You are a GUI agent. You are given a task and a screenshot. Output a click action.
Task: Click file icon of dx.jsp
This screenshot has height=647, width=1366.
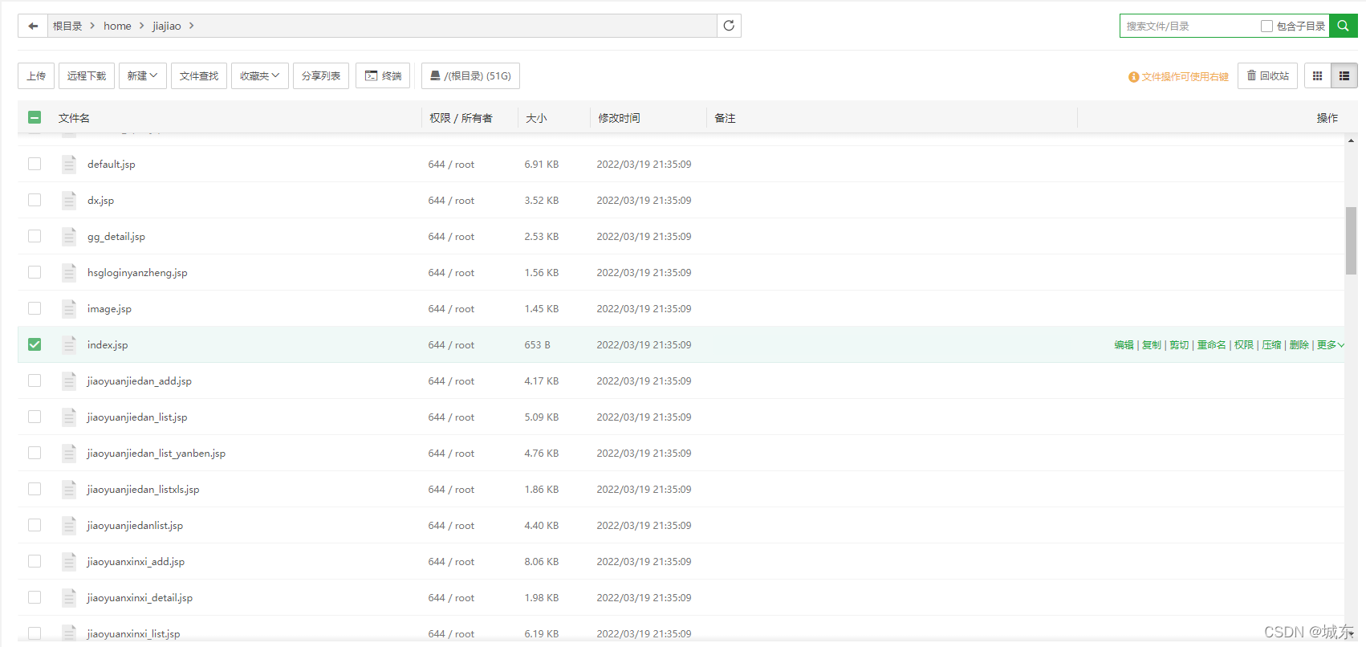[x=69, y=200]
